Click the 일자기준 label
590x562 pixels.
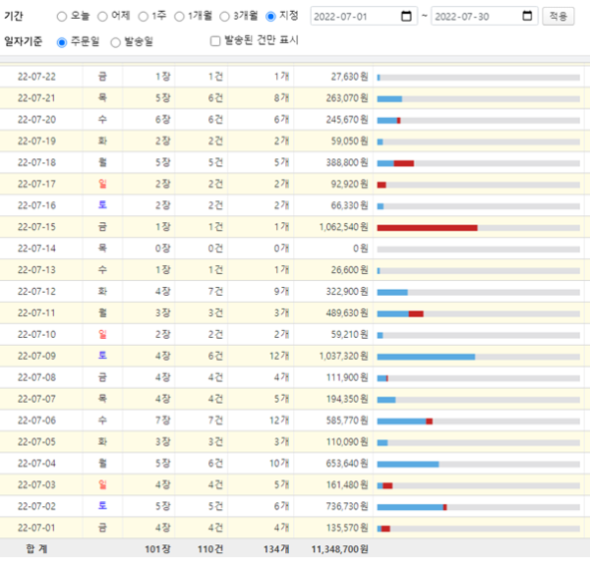pyautogui.click(x=23, y=41)
